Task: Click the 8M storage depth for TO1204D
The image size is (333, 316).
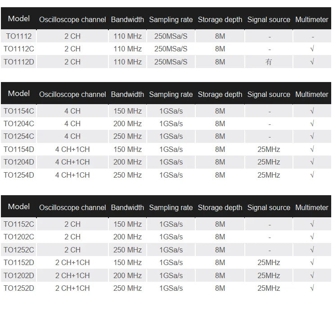Action: point(220,162)
